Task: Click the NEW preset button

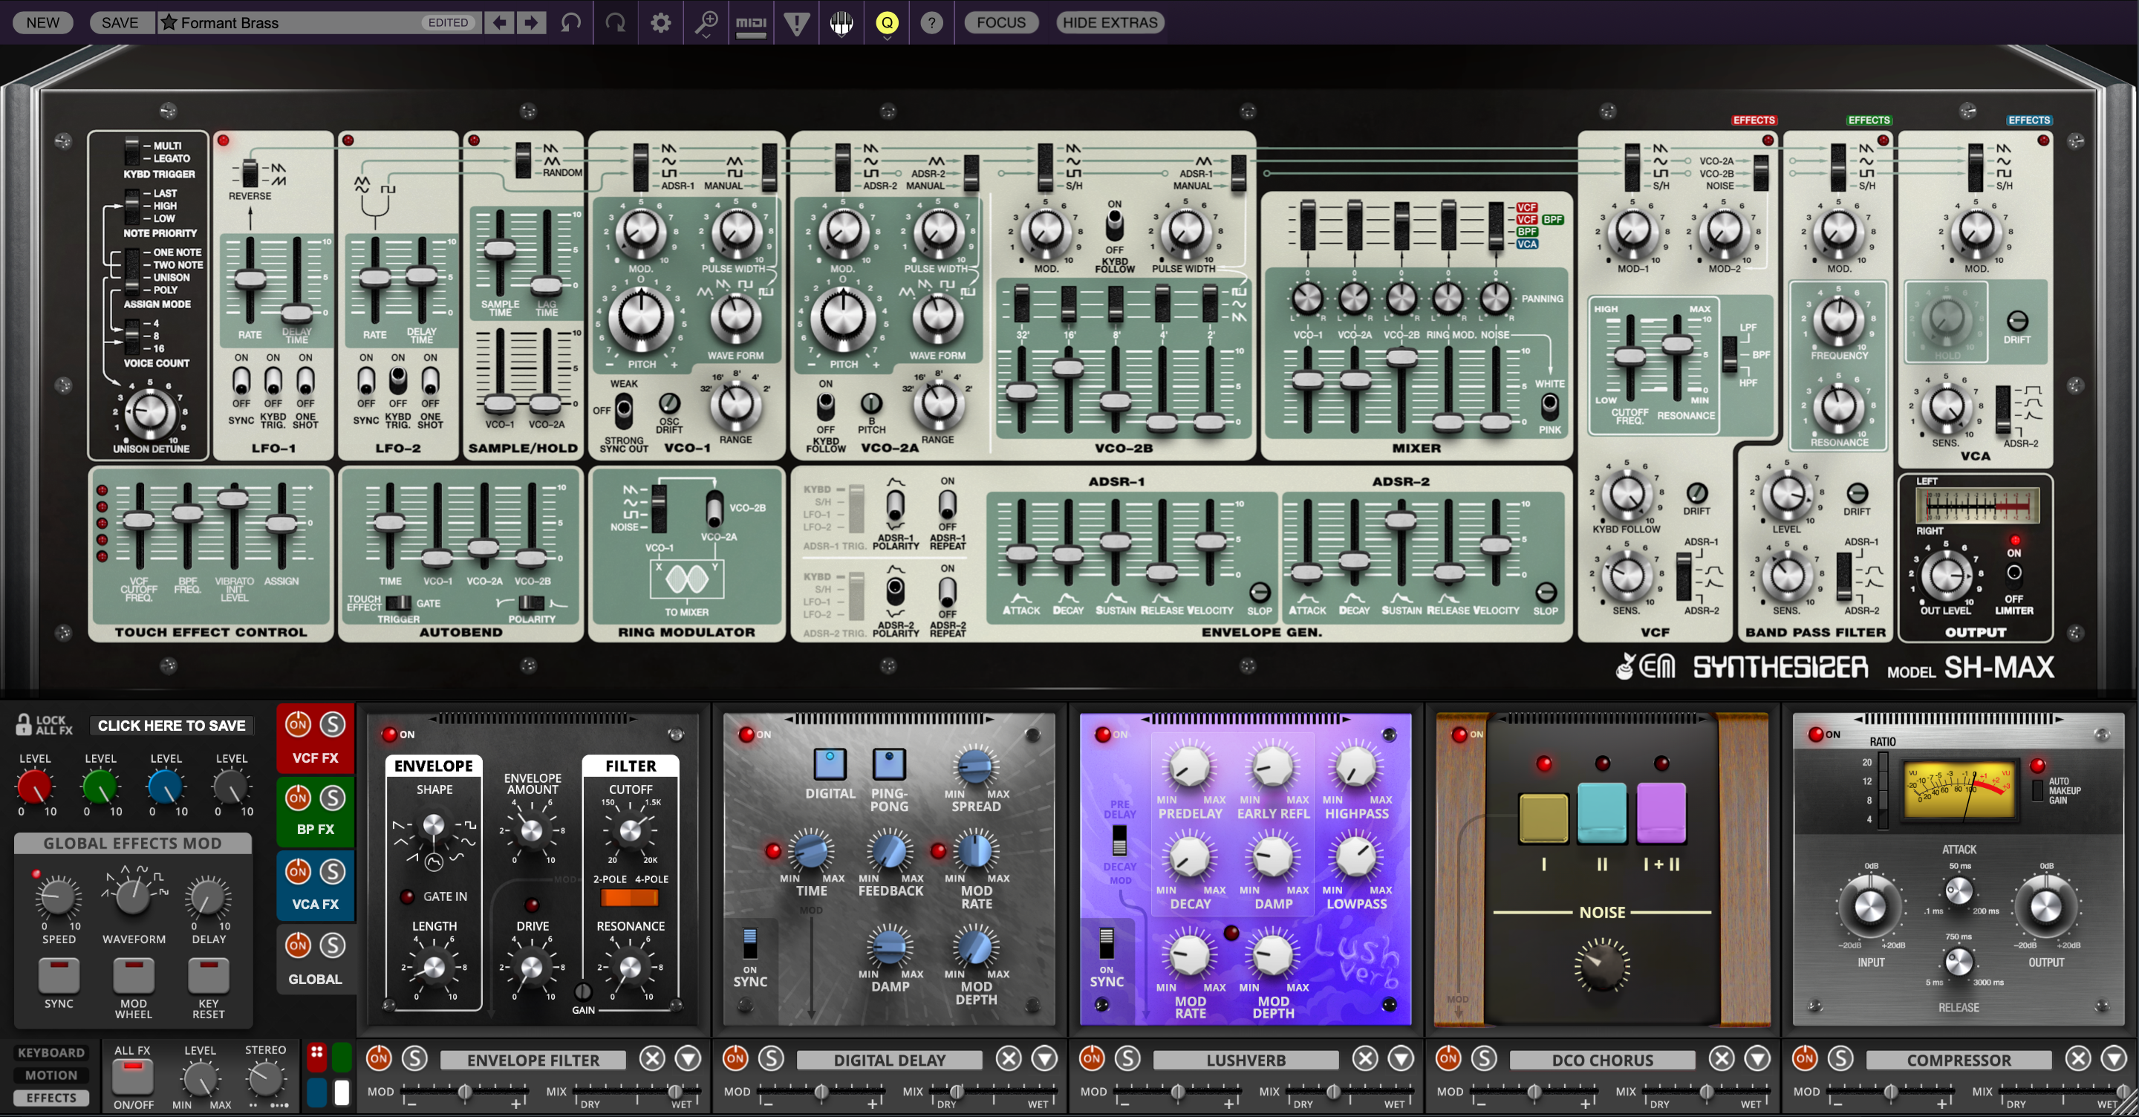Action: 42,22
